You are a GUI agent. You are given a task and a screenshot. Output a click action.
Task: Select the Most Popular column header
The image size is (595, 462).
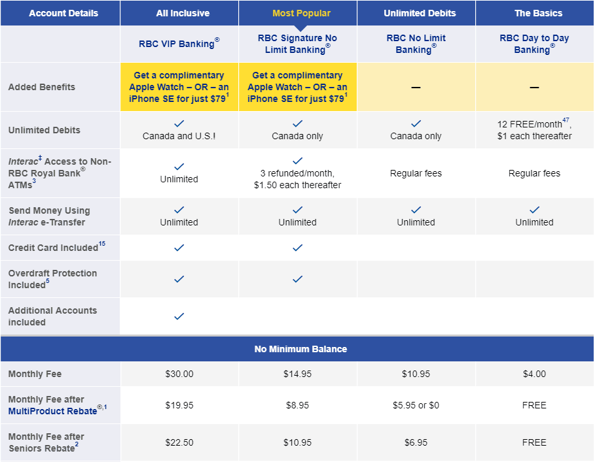(x=301, y=13)
